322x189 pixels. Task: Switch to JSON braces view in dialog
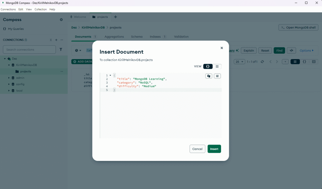click(208, 66)
